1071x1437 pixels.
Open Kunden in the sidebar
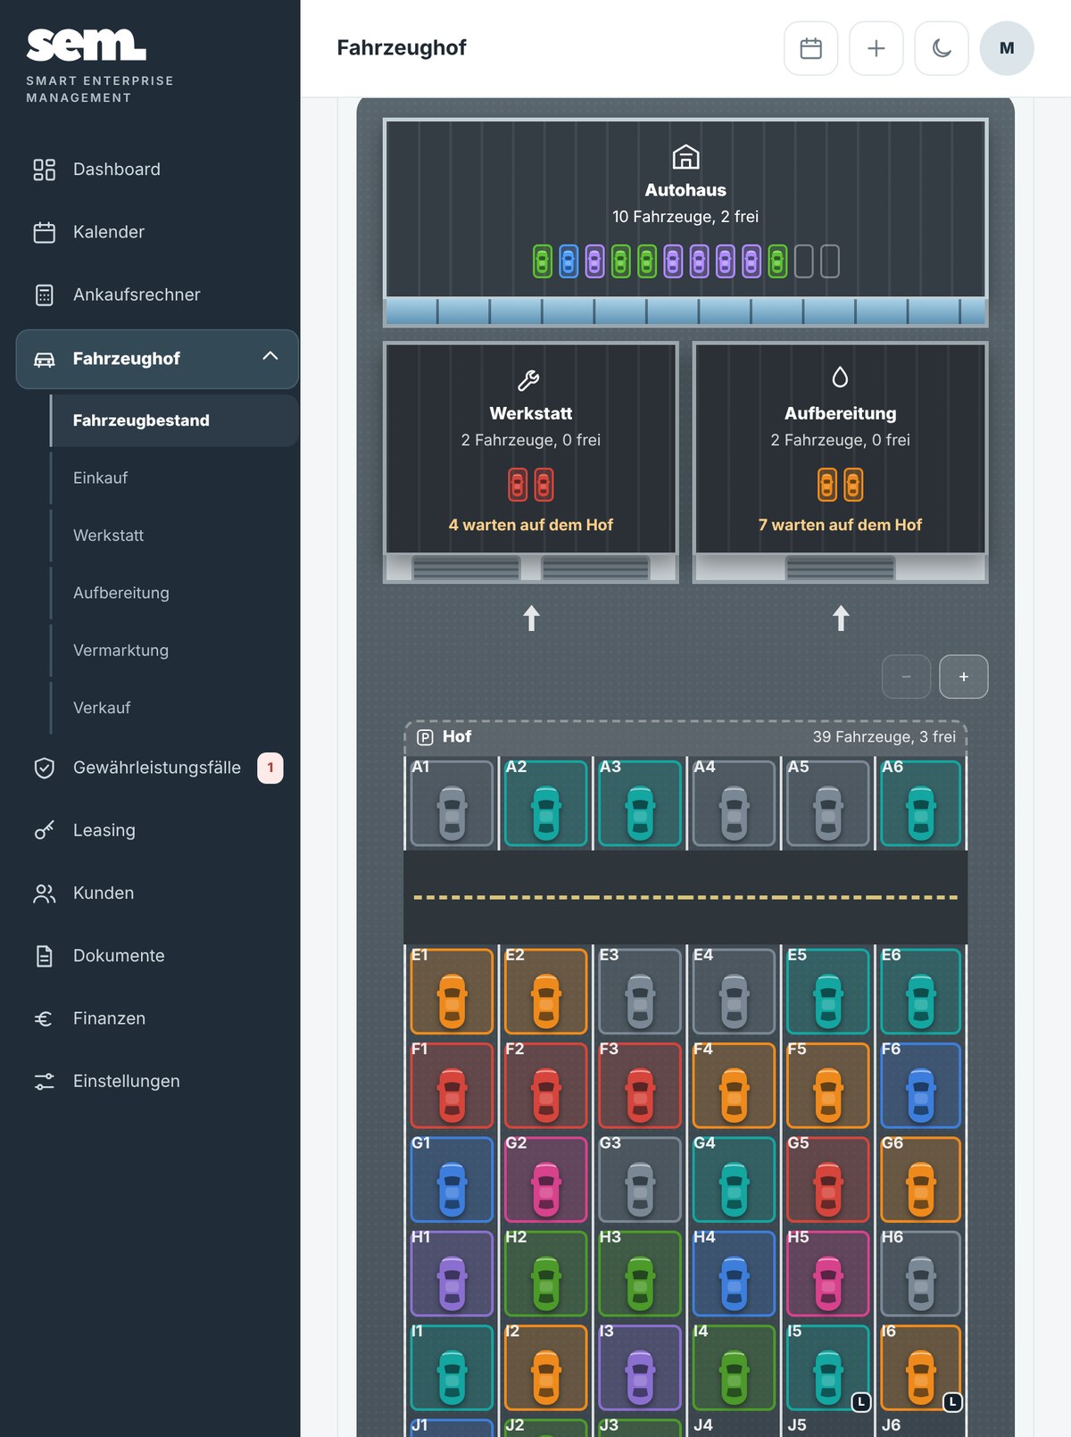coord(157,893)
